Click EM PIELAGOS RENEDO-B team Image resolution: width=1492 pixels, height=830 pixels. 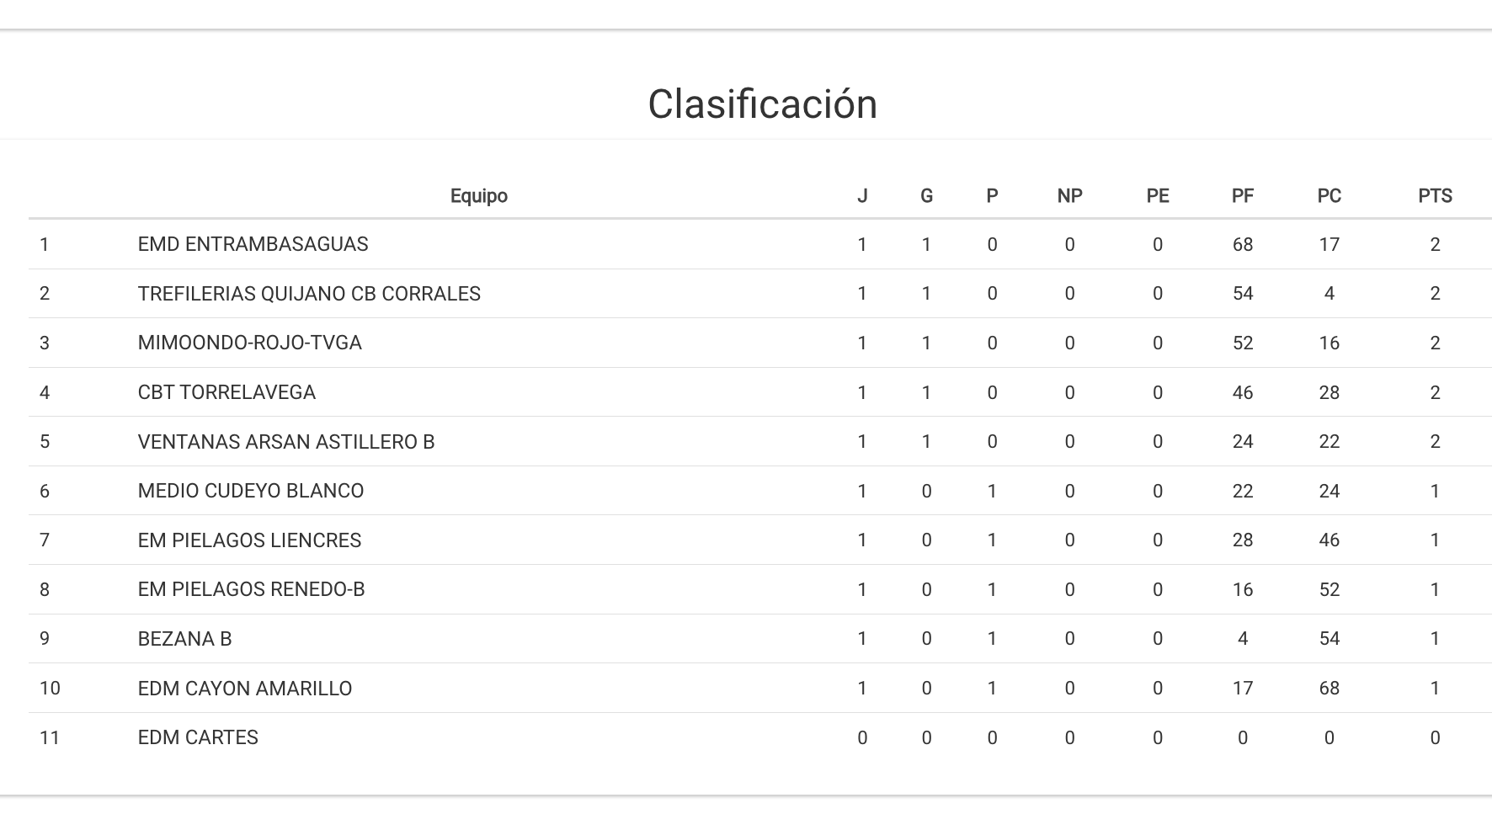[251, 589]
